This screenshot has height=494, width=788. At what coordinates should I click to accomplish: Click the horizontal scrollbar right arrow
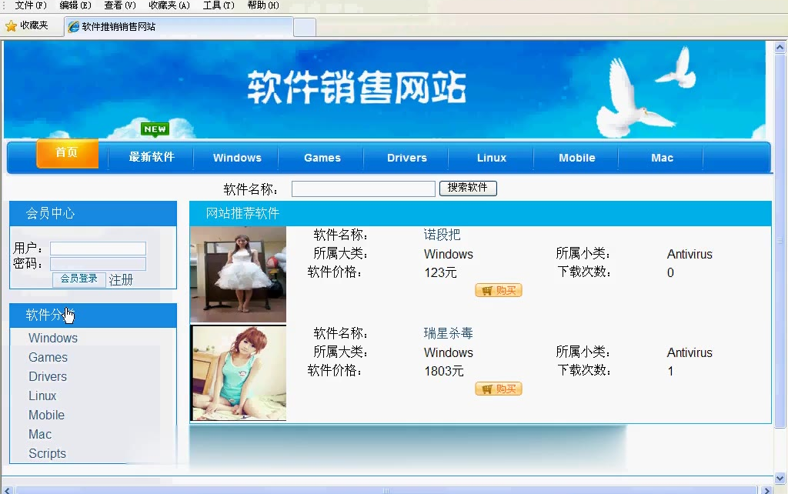point(767,490)
